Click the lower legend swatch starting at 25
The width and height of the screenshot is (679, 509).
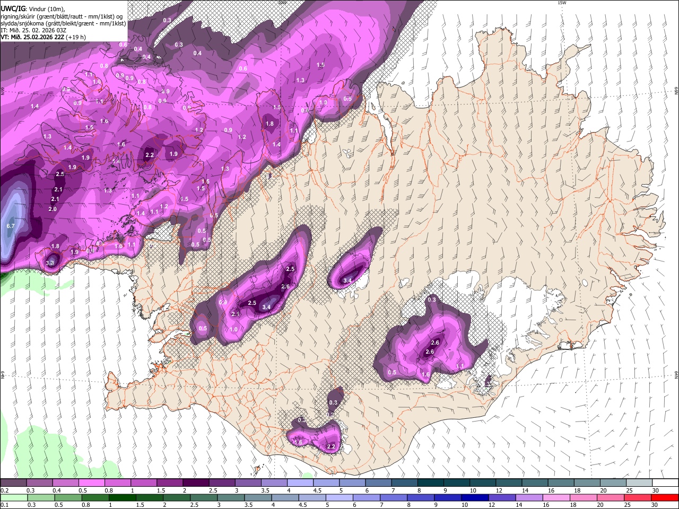point(637,497)
